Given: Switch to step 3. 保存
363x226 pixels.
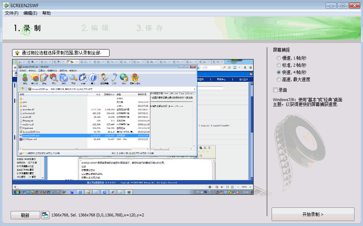Looking at the screenshot, I should (150, 28).
